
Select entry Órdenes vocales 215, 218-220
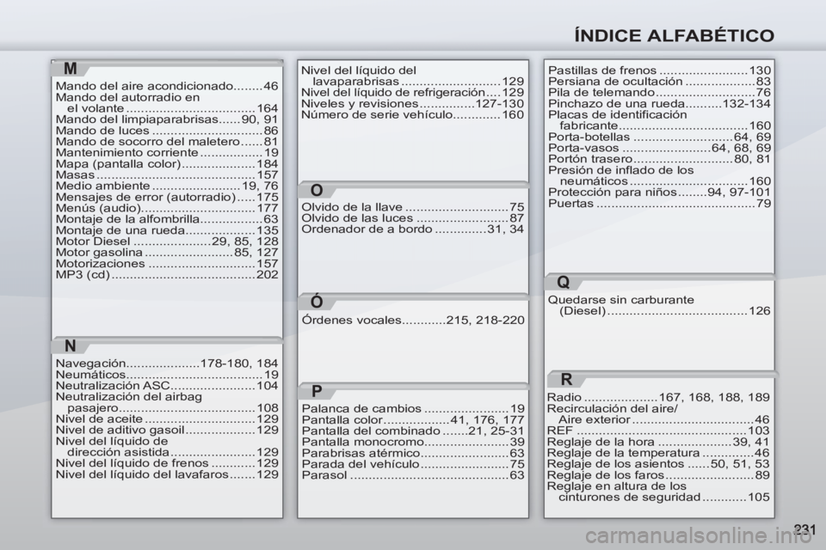[x=413, y=320]
